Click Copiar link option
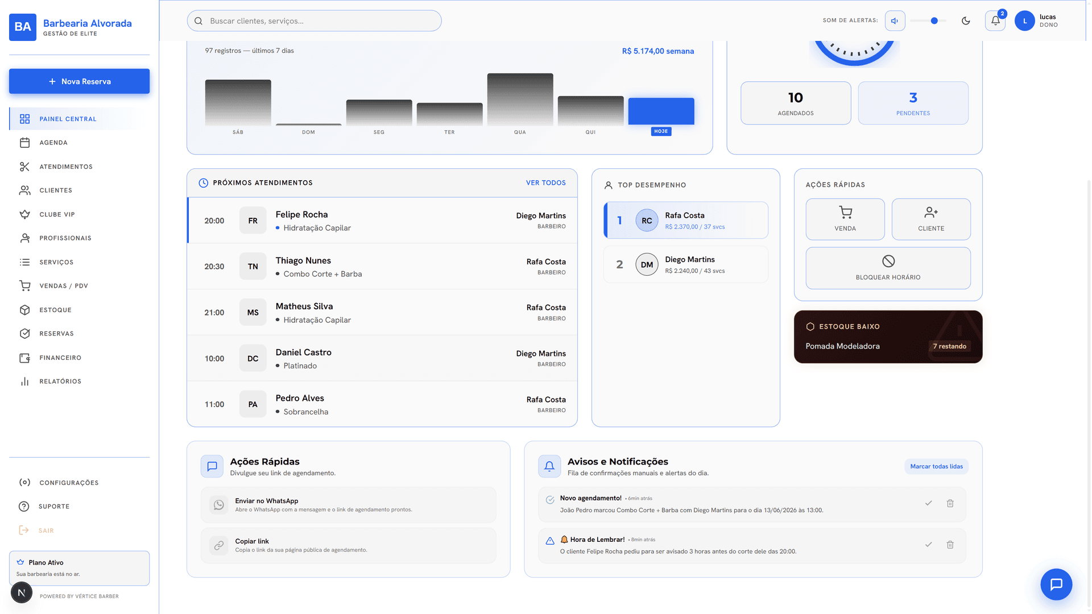The image size is (1092, 614). [x=348, y=545]
